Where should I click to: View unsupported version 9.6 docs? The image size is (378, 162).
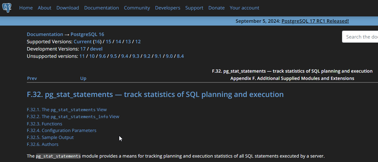(x=102, y=56)
